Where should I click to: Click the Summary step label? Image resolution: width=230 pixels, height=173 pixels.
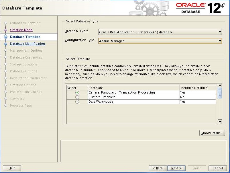pos(17,99)
